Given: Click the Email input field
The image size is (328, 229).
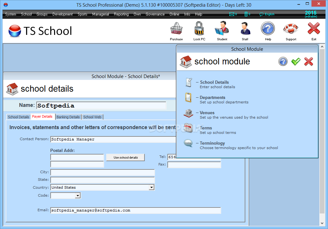Looking at the screenshot, I should 136,210.
